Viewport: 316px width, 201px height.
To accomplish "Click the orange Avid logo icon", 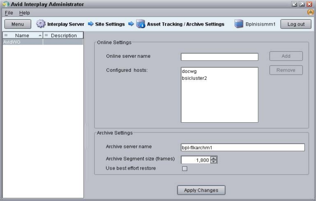I will click(x=310, y=13).
